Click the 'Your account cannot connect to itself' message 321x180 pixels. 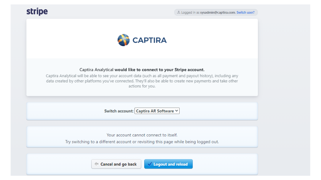point(142,135)
